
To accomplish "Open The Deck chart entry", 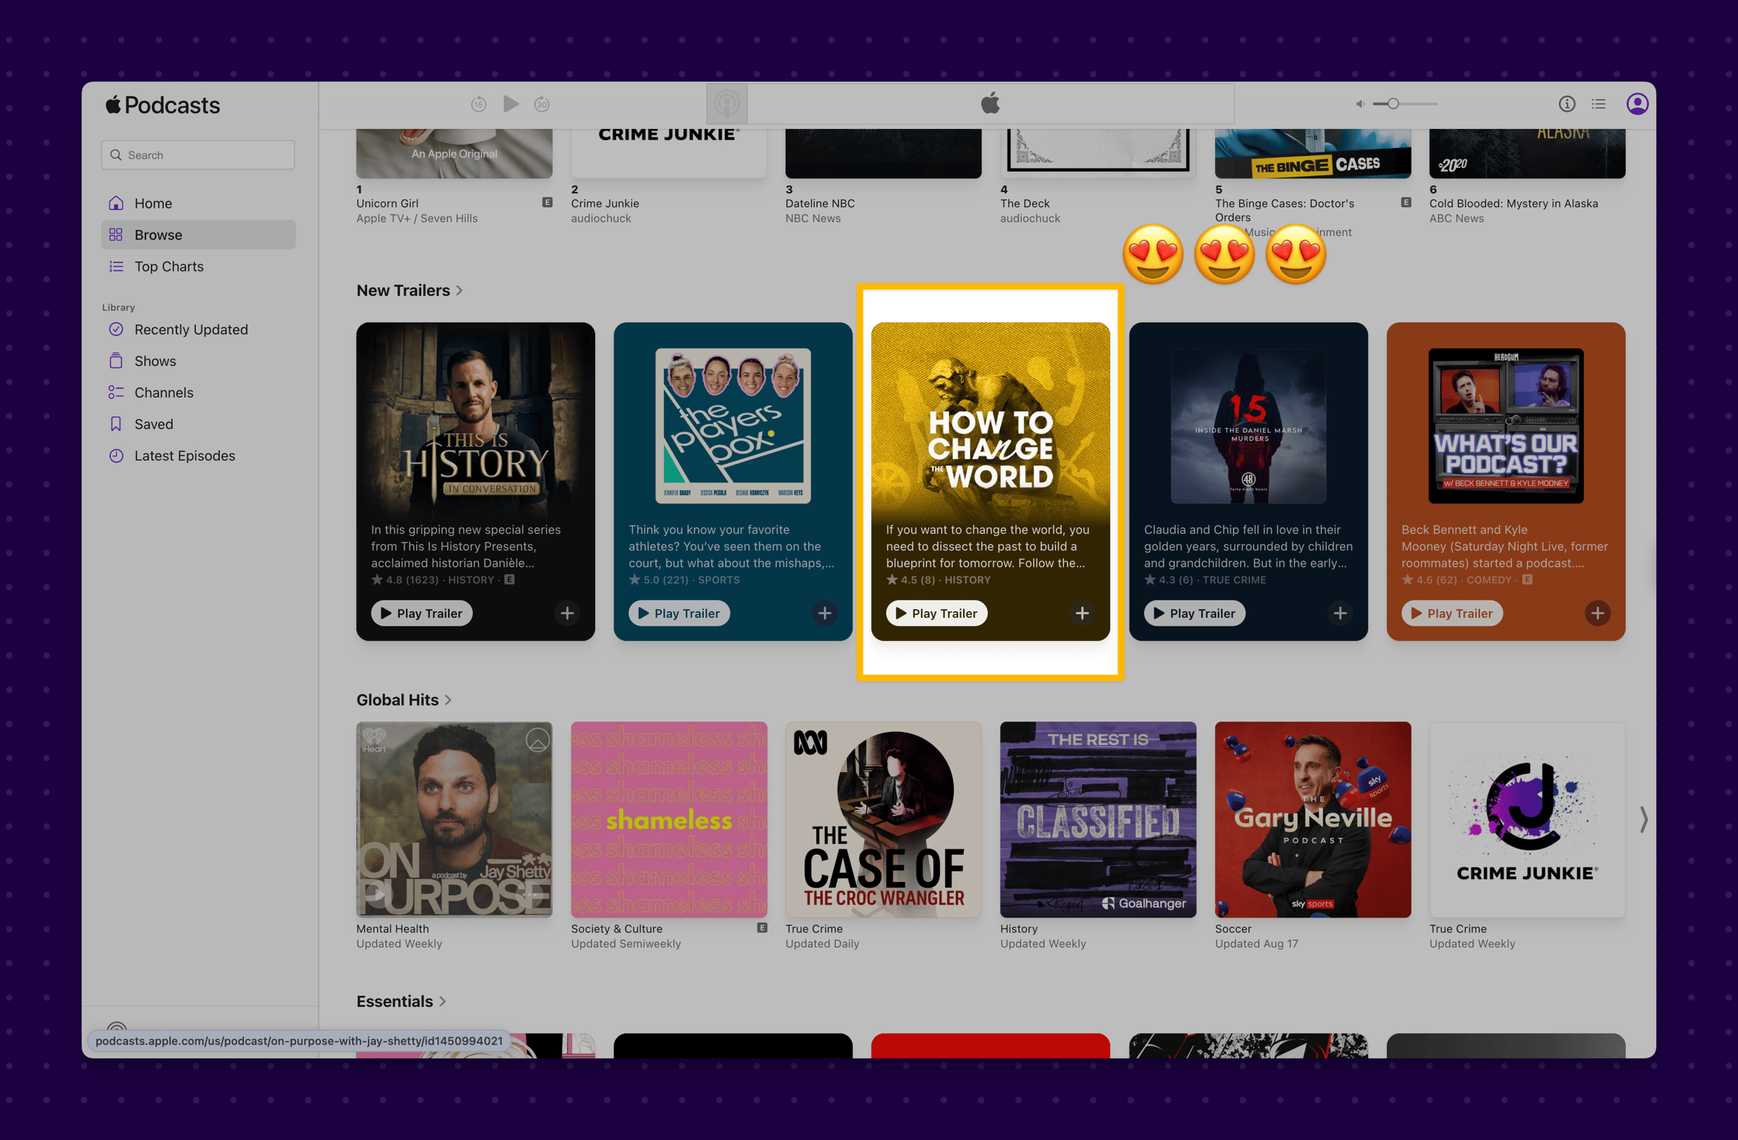I will point(1025,204).
